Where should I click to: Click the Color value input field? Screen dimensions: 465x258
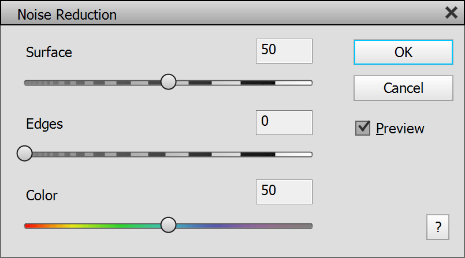pyautogui.click(x=284, y=192)
